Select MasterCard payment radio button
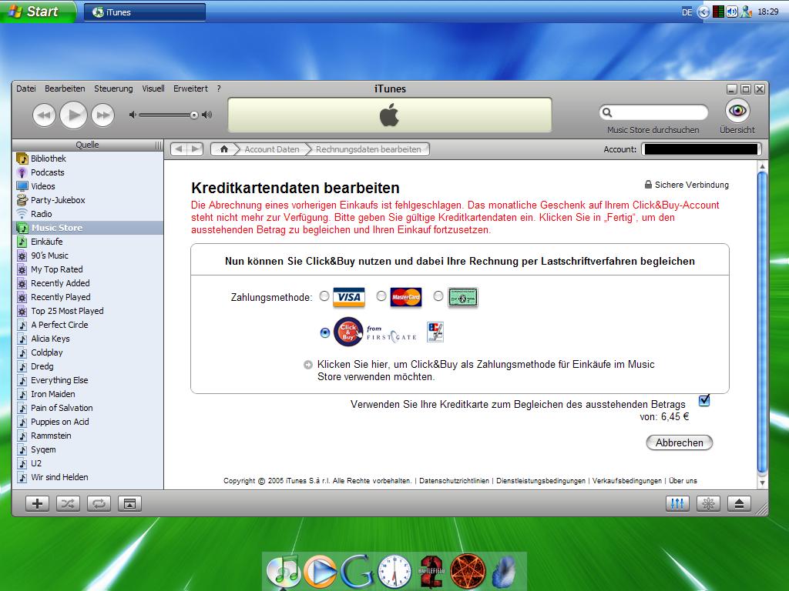The height and width of the screenshot is (591, 789). point(381,296)
